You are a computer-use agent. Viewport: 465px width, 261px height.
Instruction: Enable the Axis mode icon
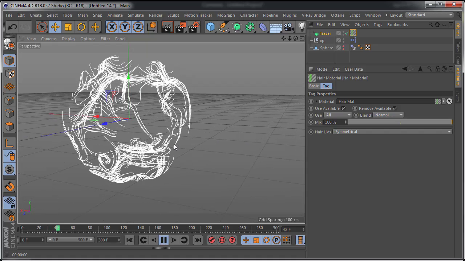point(9,144)
